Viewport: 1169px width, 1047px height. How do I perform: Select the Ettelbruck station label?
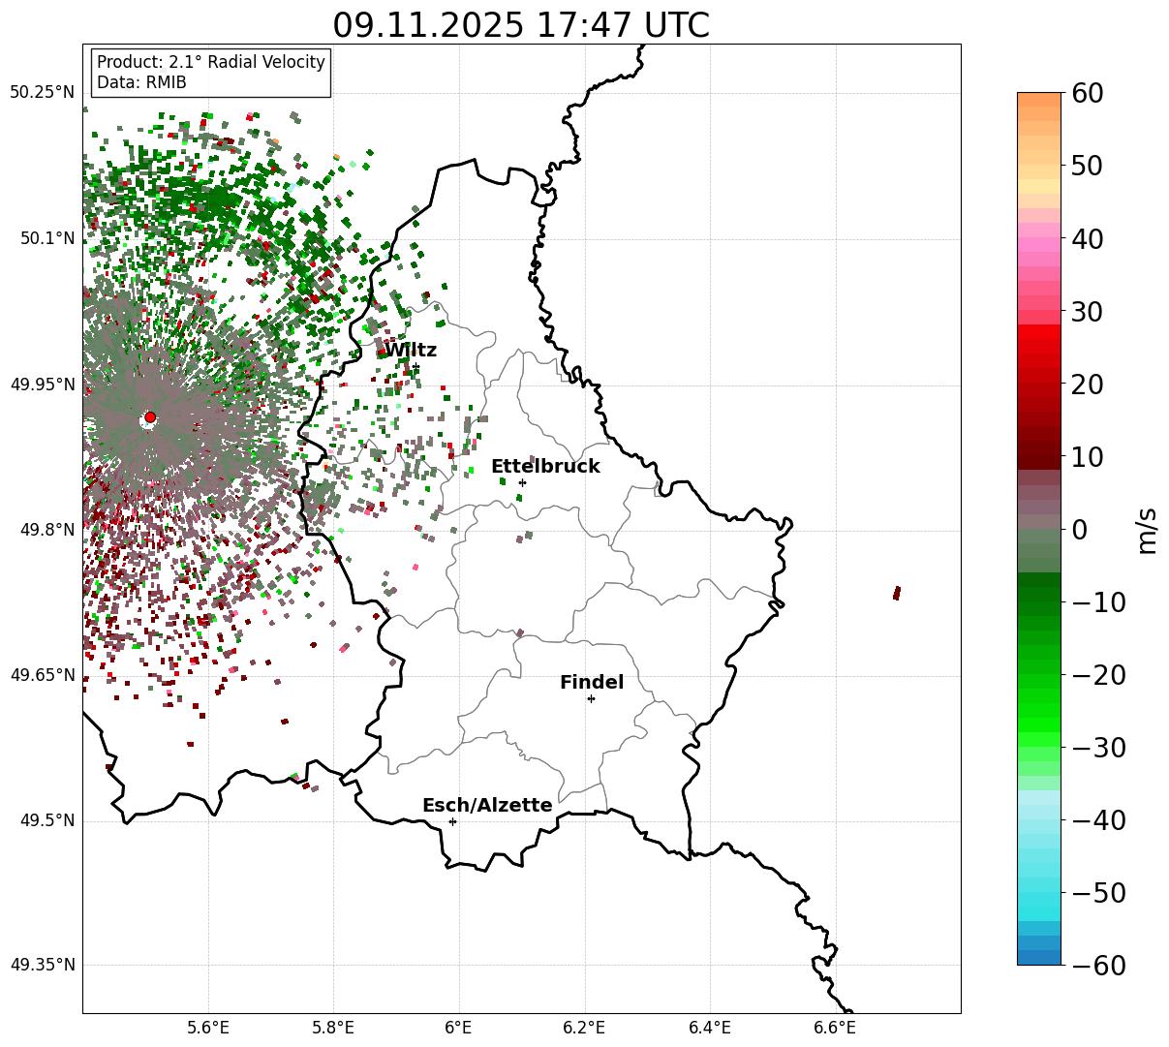click(545, 466)
